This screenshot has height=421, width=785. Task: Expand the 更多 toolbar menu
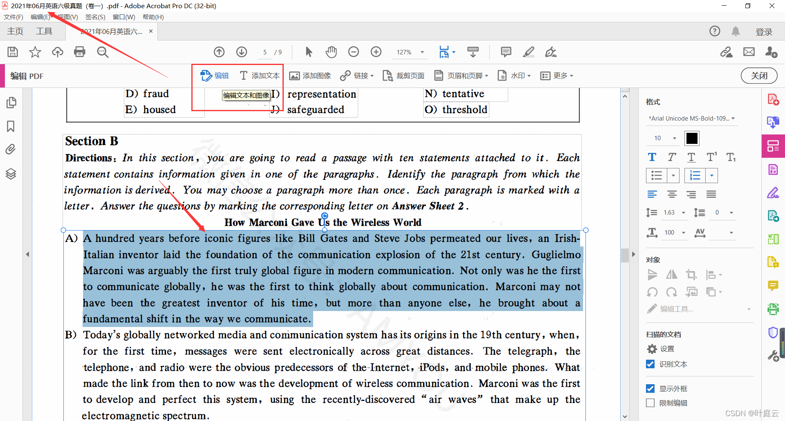click(x=557, y=76)
